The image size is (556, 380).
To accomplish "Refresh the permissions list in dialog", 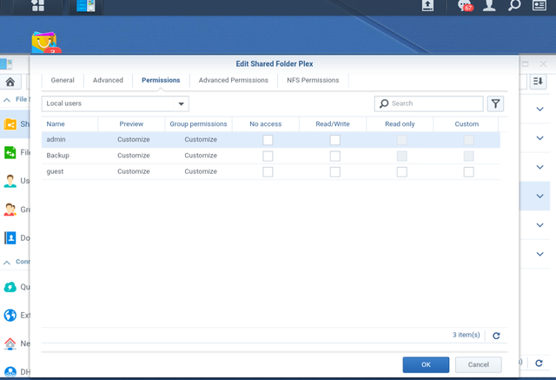I will (496, 336).
